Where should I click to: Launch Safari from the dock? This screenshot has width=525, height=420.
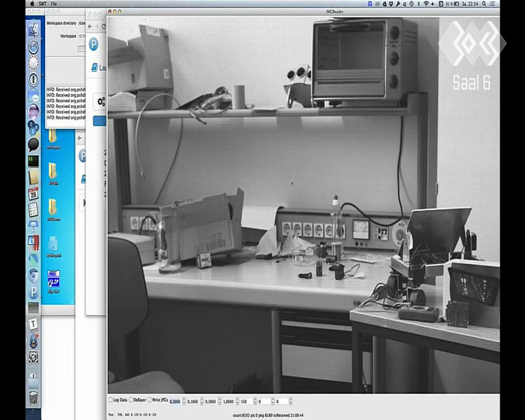point(34,47)
